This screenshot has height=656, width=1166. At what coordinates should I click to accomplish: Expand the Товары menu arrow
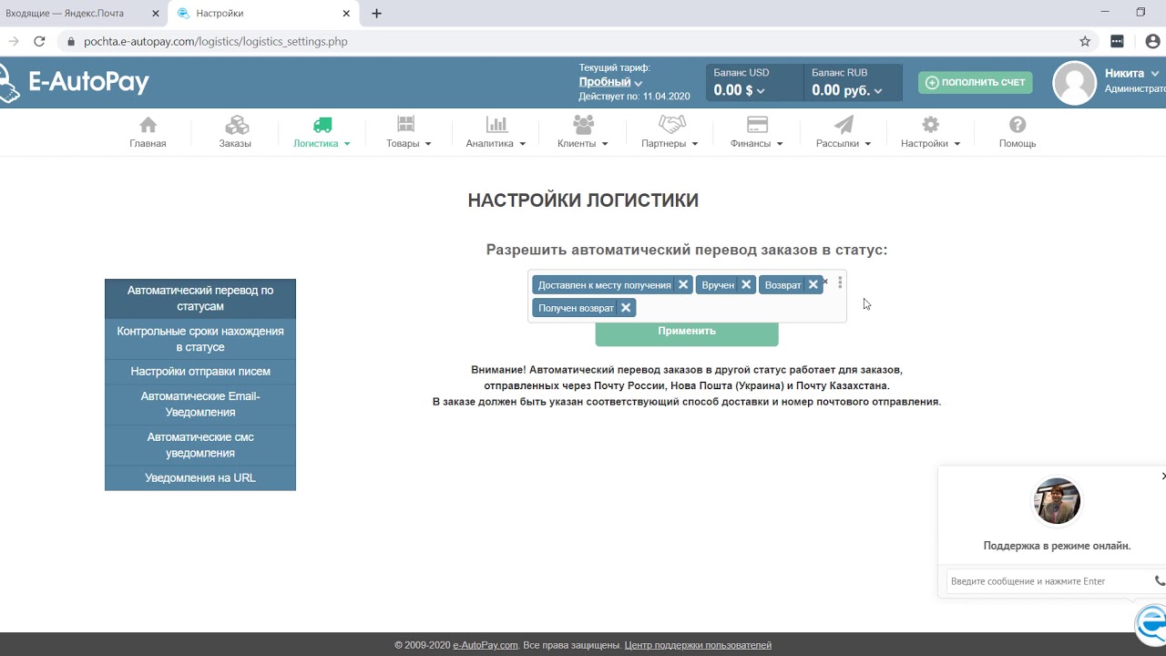(427, 144)
